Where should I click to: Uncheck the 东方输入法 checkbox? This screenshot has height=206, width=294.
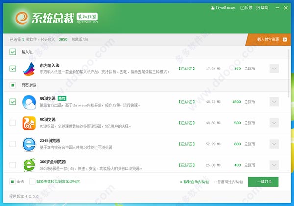click(x=13, y=69)
